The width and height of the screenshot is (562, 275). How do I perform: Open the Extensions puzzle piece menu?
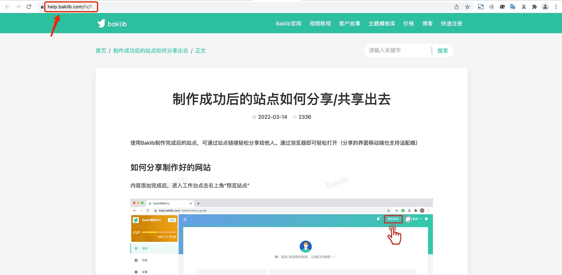pyautogui.click(x=534, y=7)
